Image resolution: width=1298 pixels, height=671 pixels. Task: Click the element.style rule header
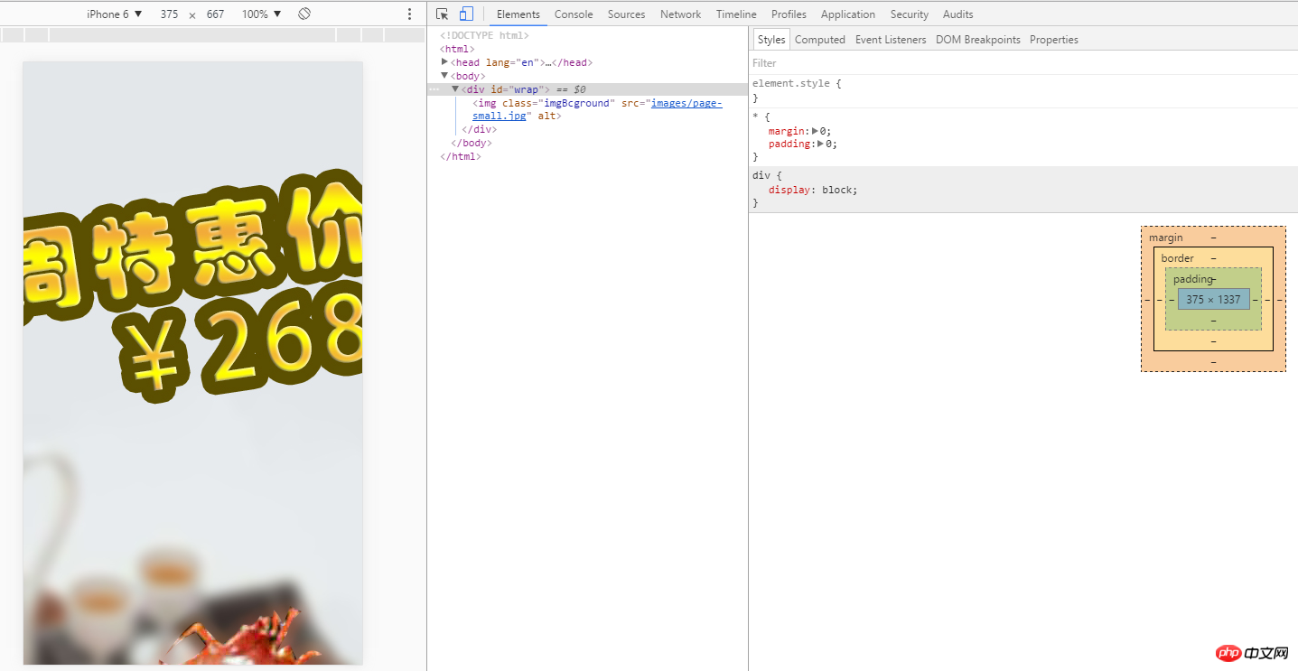point(797,83)
